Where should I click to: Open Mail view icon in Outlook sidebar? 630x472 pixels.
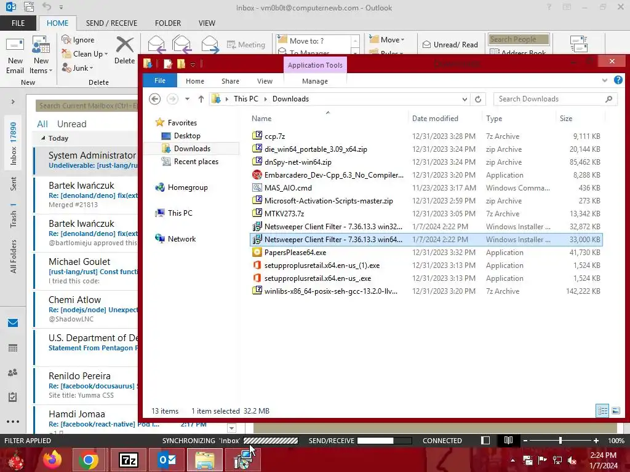[13, 323]
